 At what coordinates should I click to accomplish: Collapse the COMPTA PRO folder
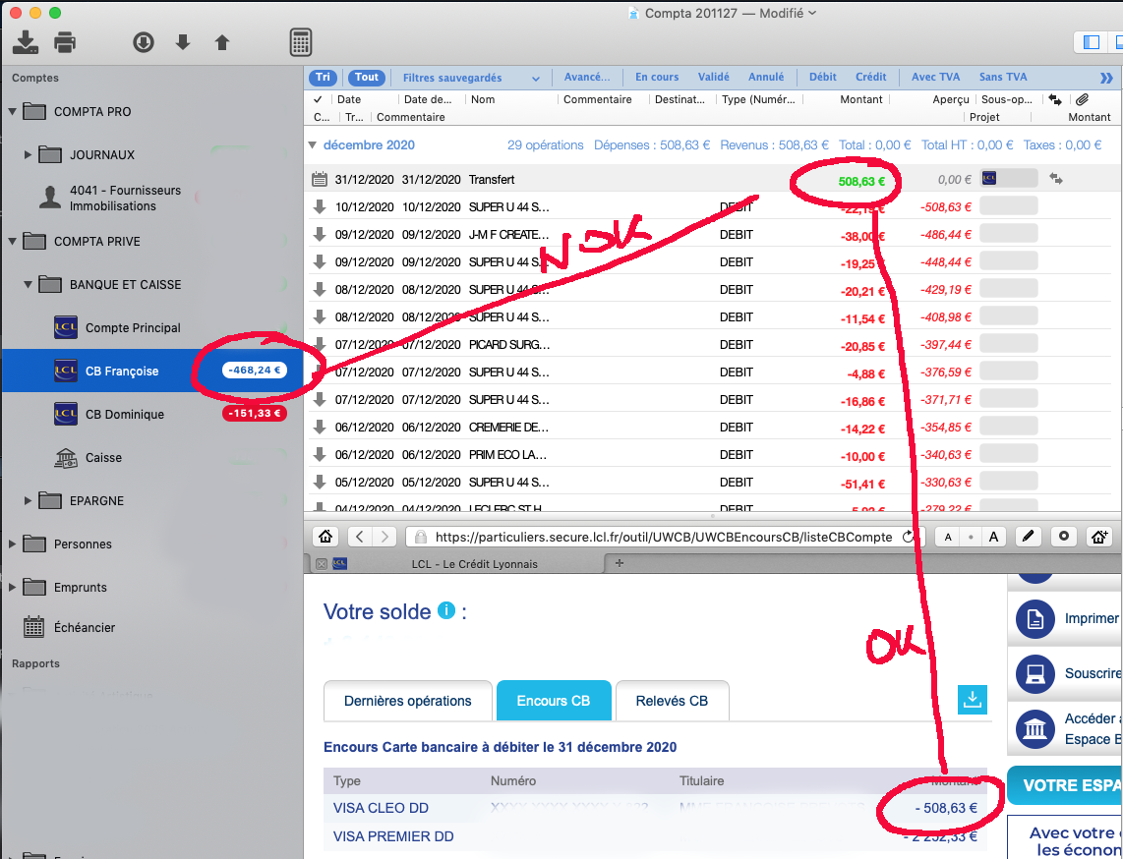click(x=12, y=112)
